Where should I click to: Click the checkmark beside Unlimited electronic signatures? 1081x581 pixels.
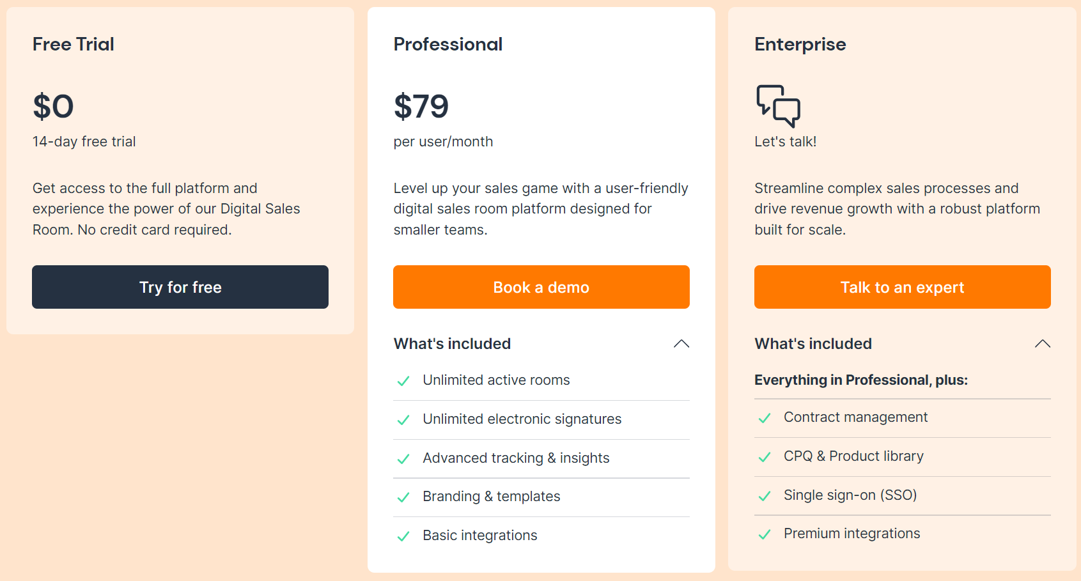[403, 420]
